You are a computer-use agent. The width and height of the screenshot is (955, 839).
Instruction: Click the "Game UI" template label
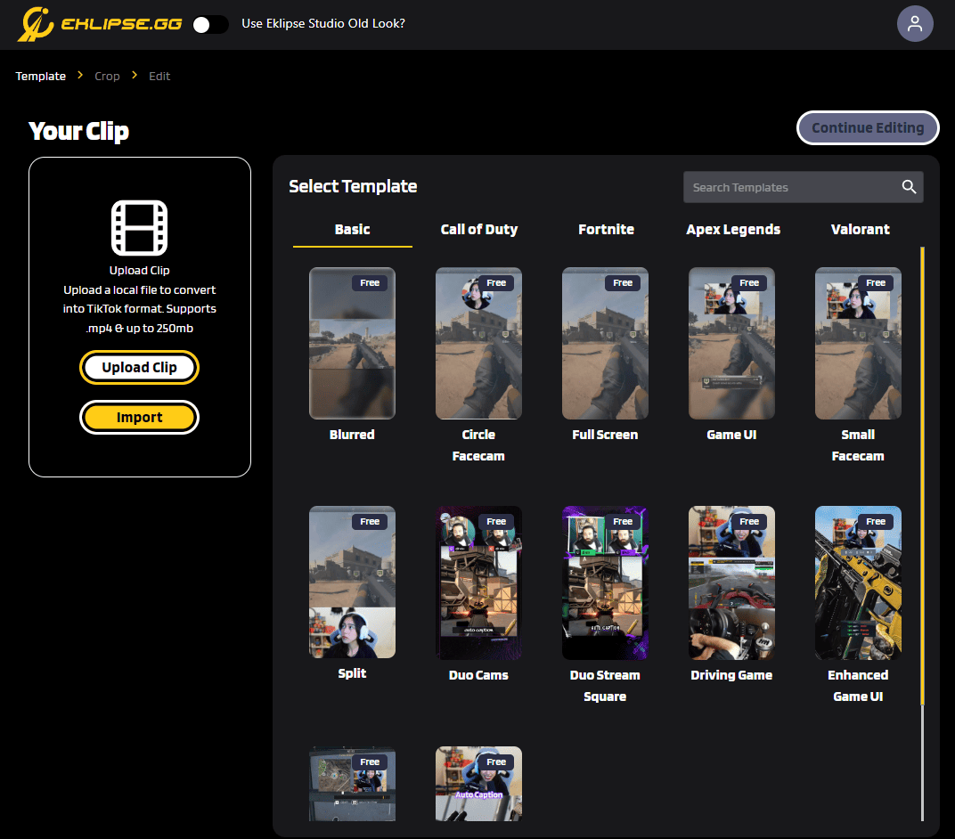click(731, 435)
